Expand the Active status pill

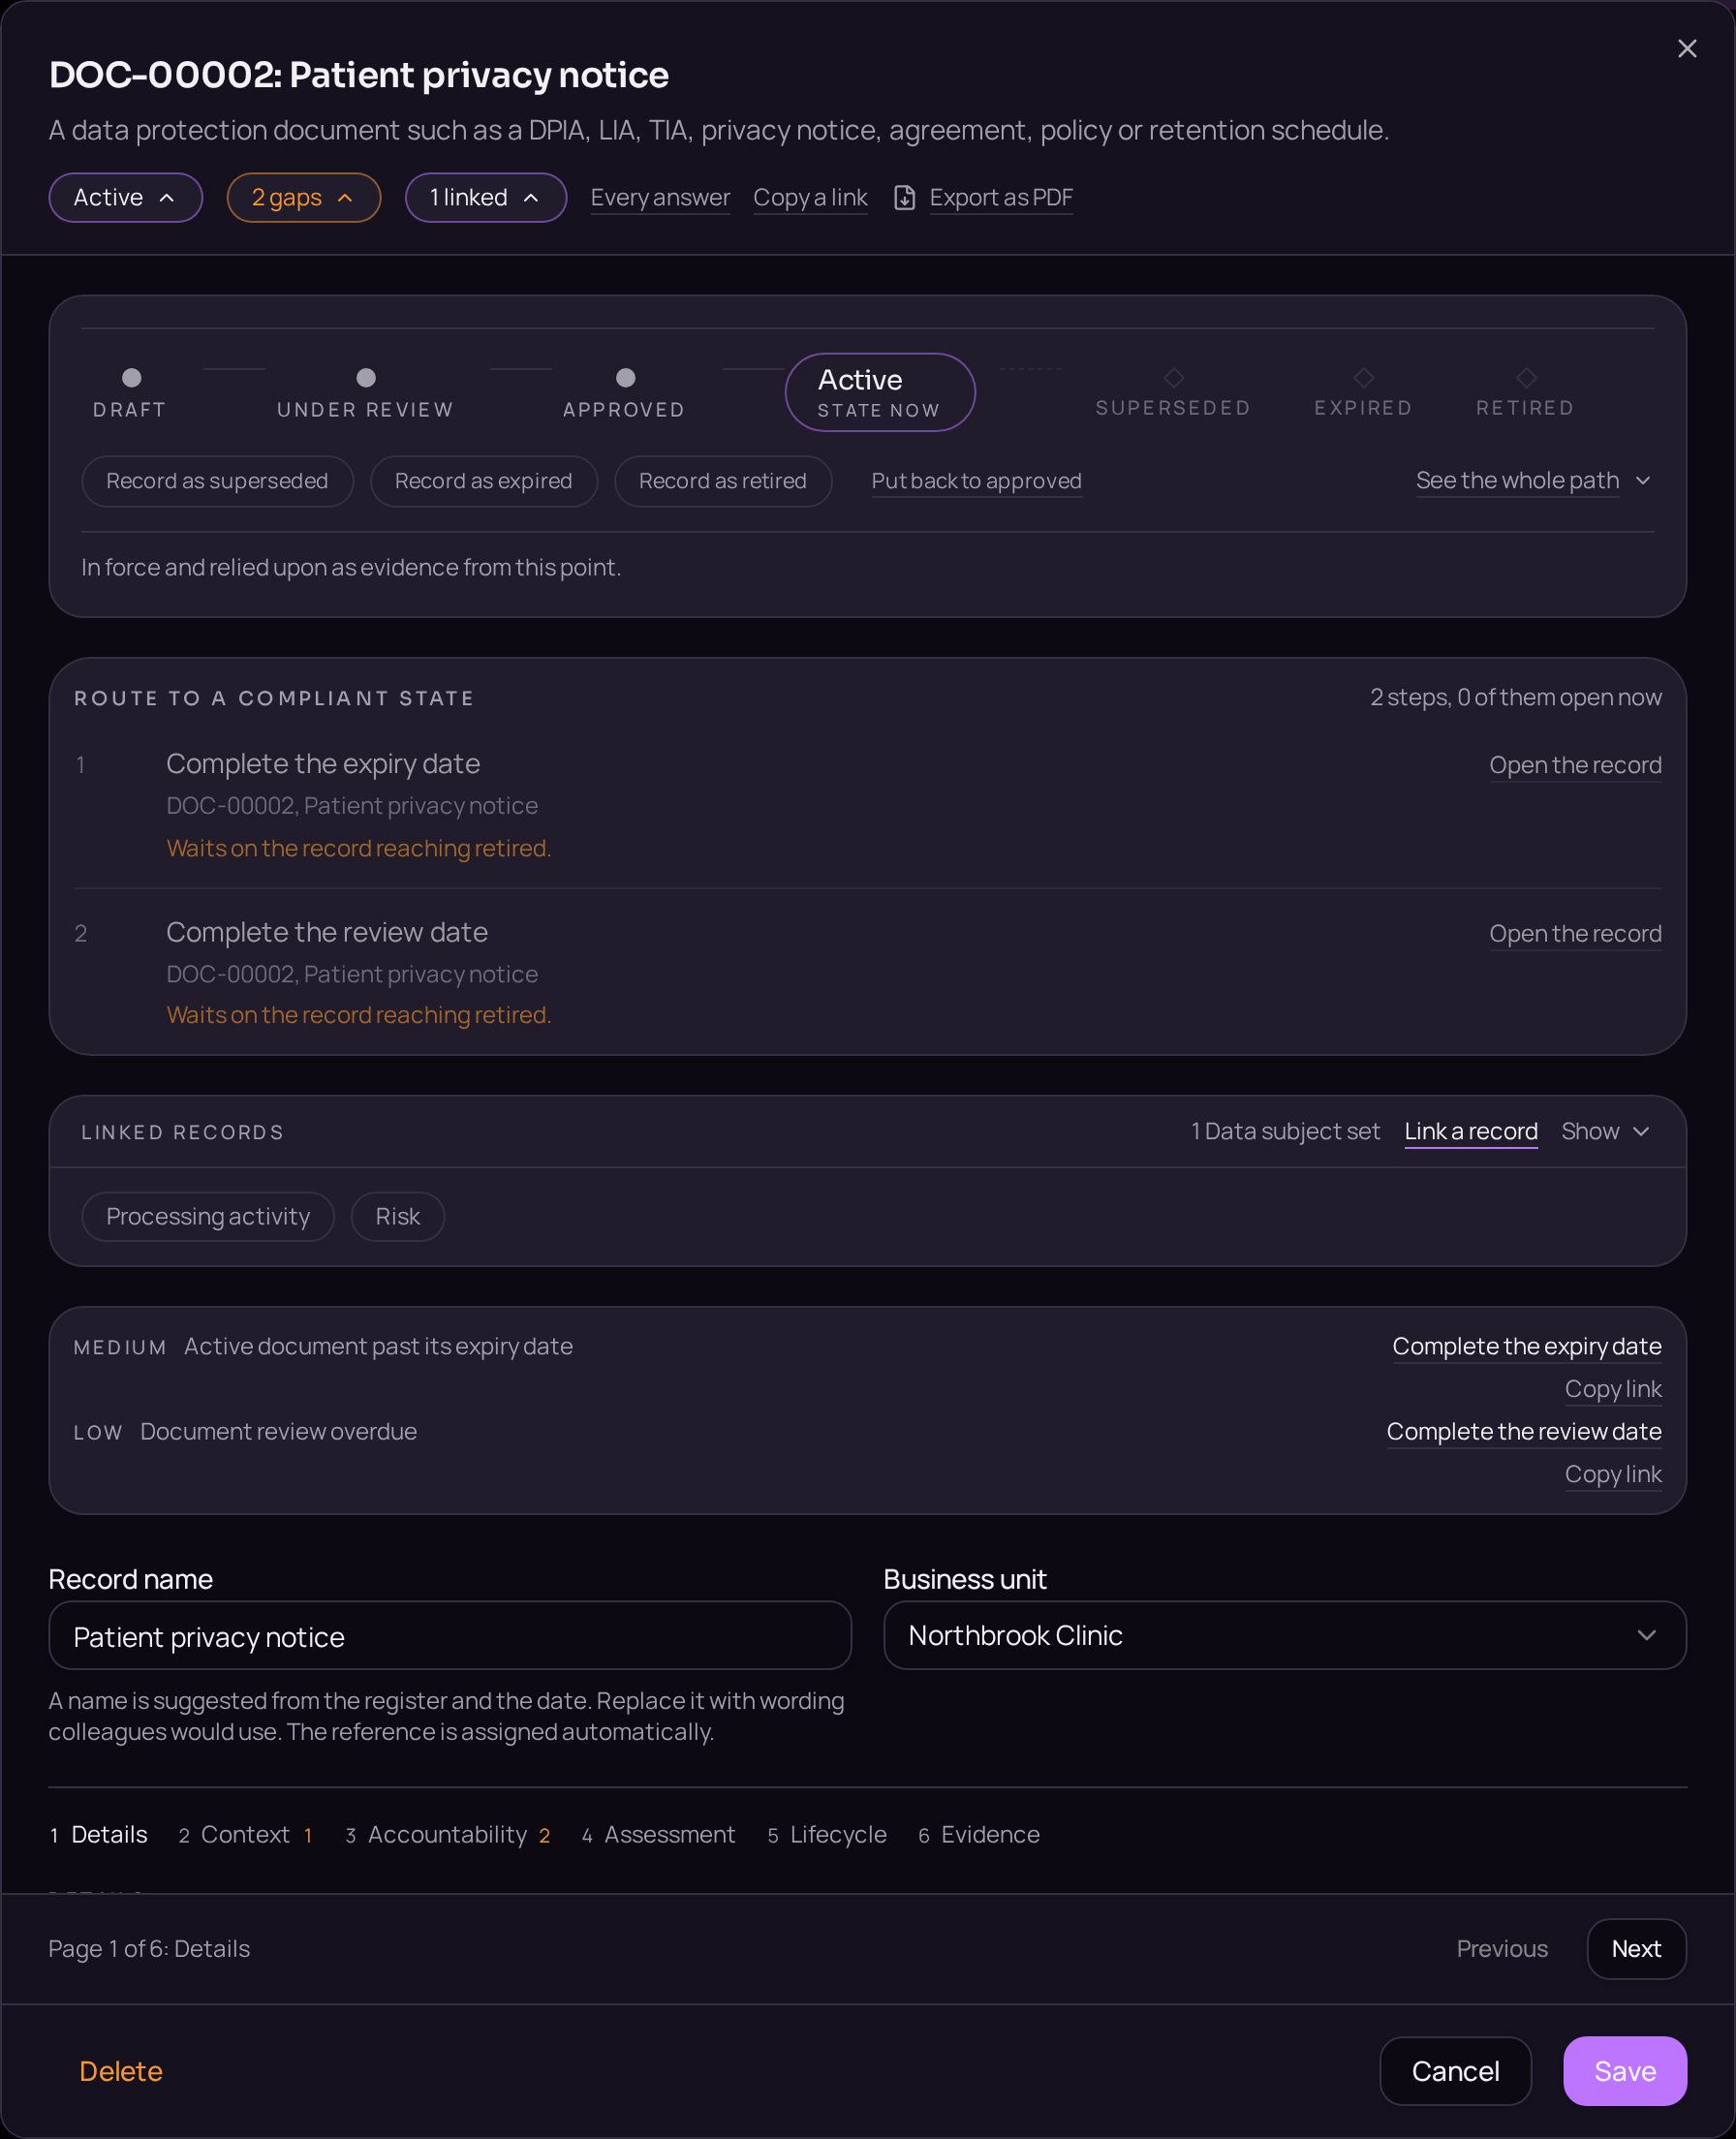pyautogui.click(x=126, y=198)
